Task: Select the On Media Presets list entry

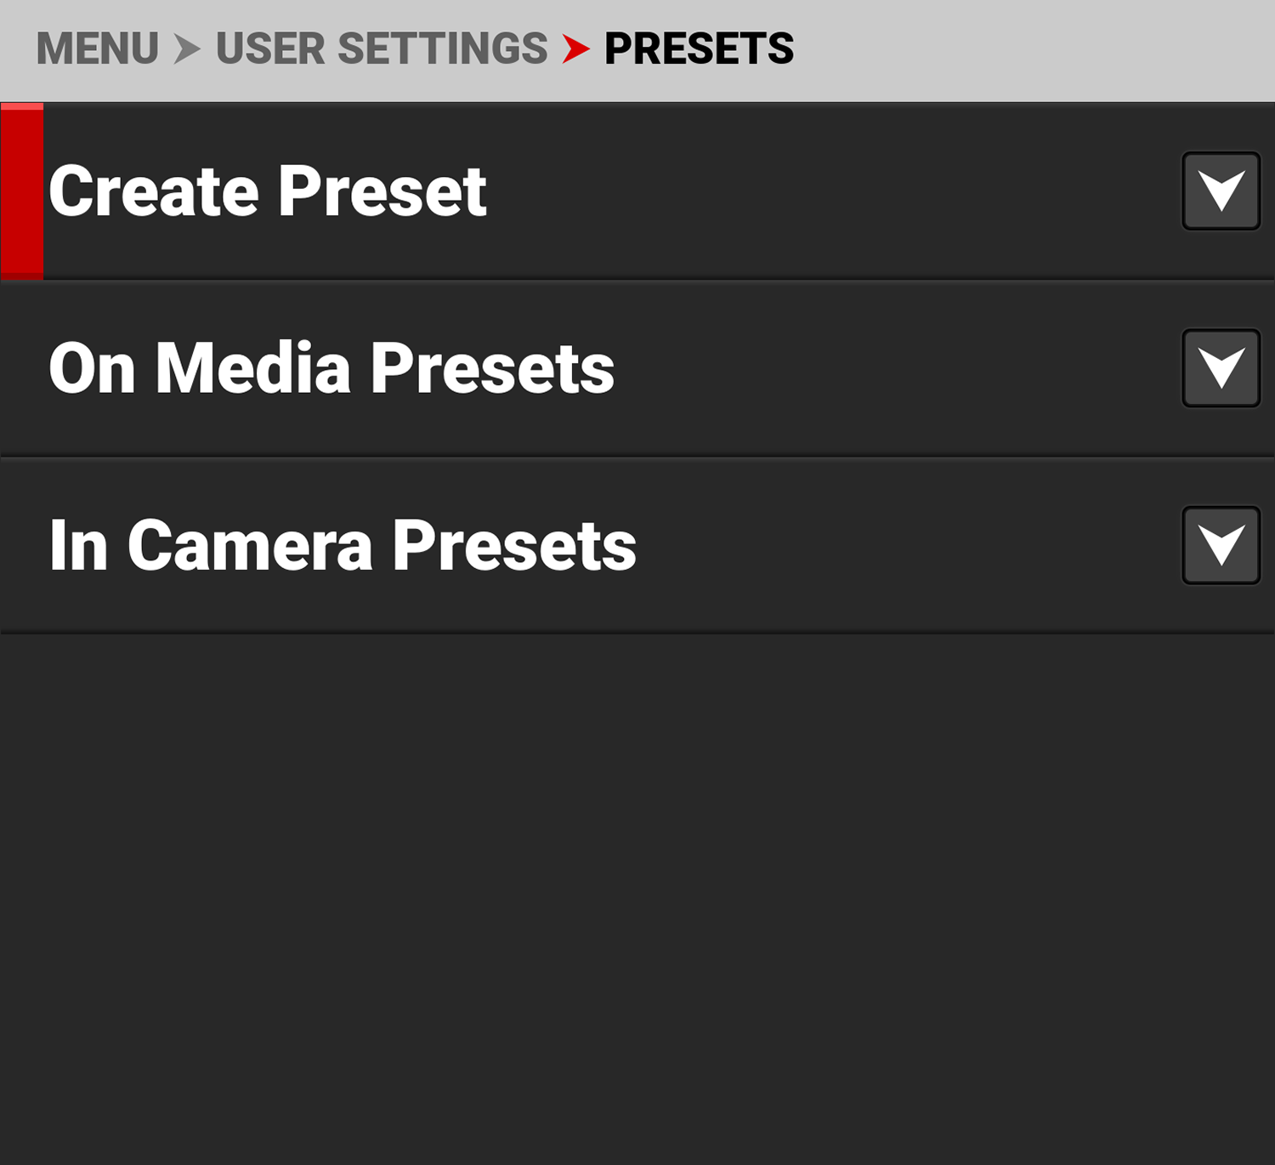Action: (331, 368)
